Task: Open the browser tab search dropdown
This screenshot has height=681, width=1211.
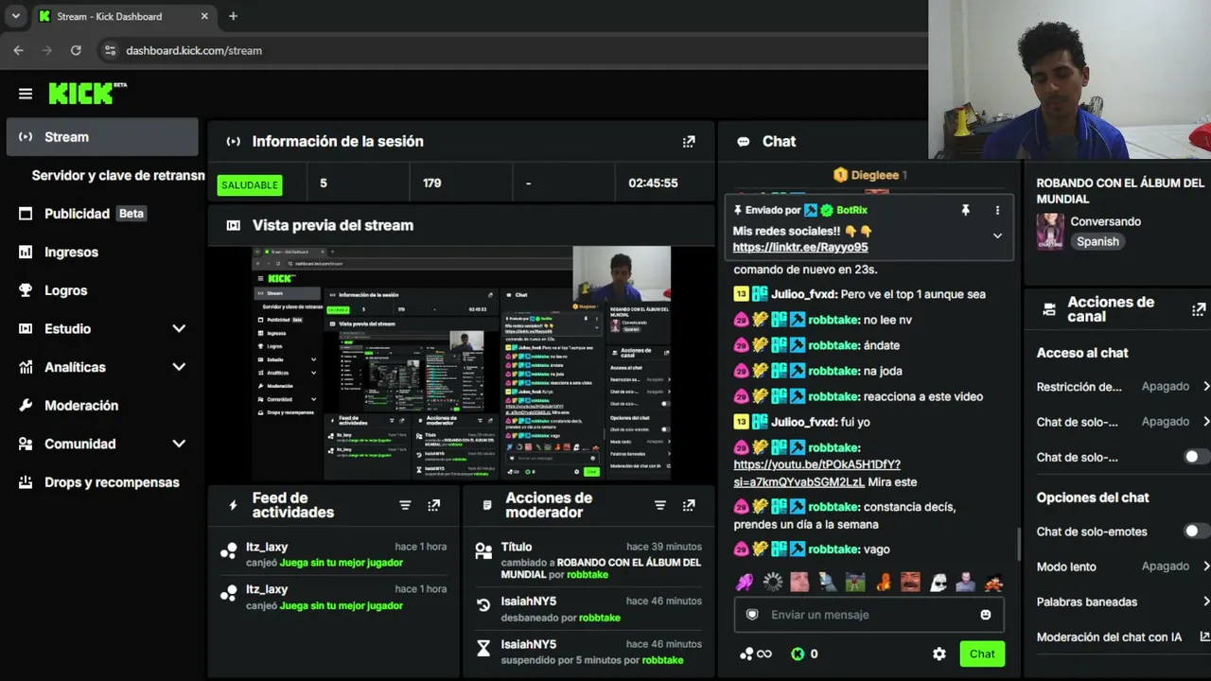Action: [15, 16]
